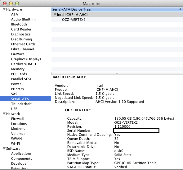183x170 pixels.
Task: Select USB in the sidebar
Action: point(14,109)
